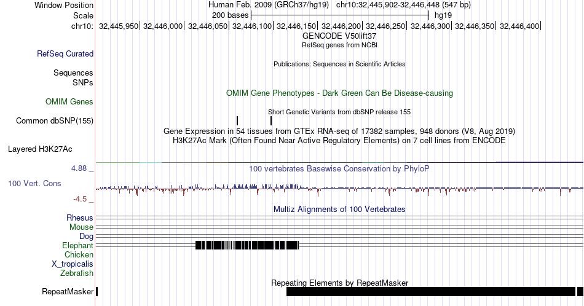The width and height of the screenshot is (584, 306).
Task: Select the Zebrafish alignment row label
Action: coord(77,273)
